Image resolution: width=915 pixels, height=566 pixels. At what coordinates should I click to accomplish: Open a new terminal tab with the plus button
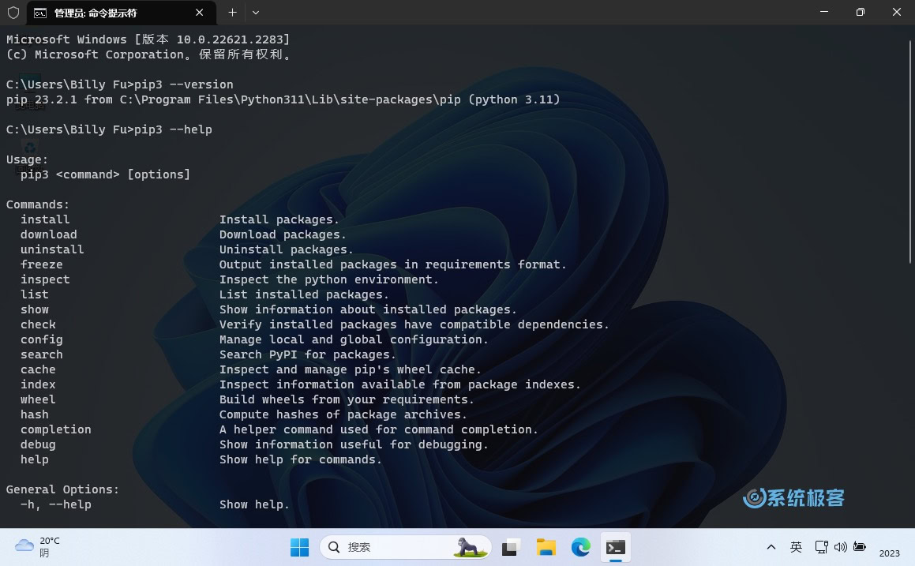(231, 13)
